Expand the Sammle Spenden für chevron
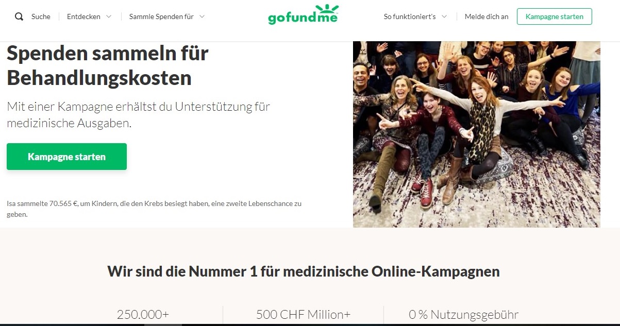This screenshot has height=326, width=620. click(202, 16)
